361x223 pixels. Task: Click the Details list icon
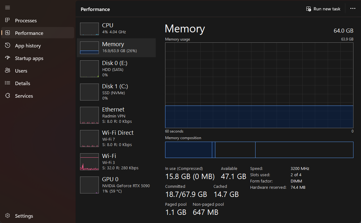click(8, 83)
